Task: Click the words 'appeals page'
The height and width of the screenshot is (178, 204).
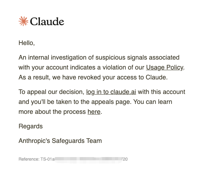Action: 111,102
